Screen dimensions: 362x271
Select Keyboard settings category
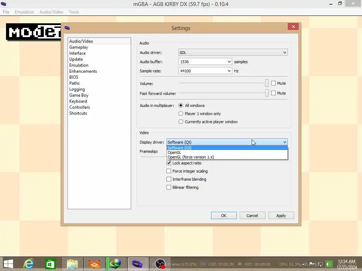pos(99,101)
